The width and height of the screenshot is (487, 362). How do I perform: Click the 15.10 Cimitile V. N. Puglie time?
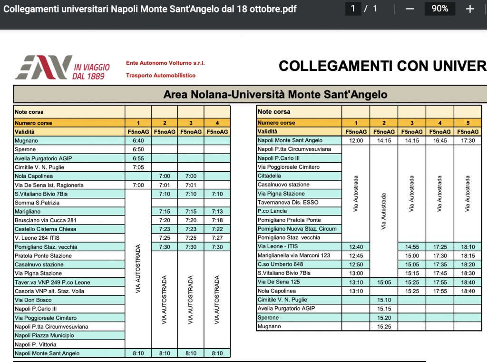[x=384, y=300]
